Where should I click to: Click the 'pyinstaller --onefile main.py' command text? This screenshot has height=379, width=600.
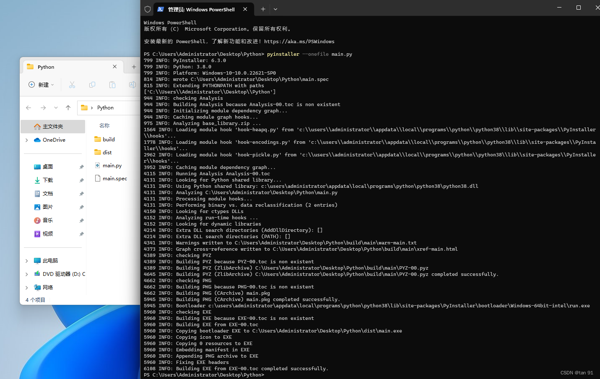coord(309,54)
